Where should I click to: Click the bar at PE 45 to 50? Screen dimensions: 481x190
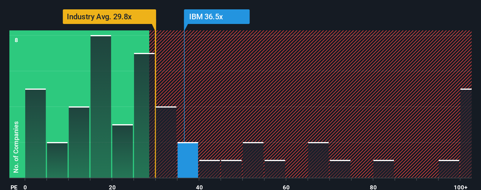pyautogui.click(x=231, y=169)
